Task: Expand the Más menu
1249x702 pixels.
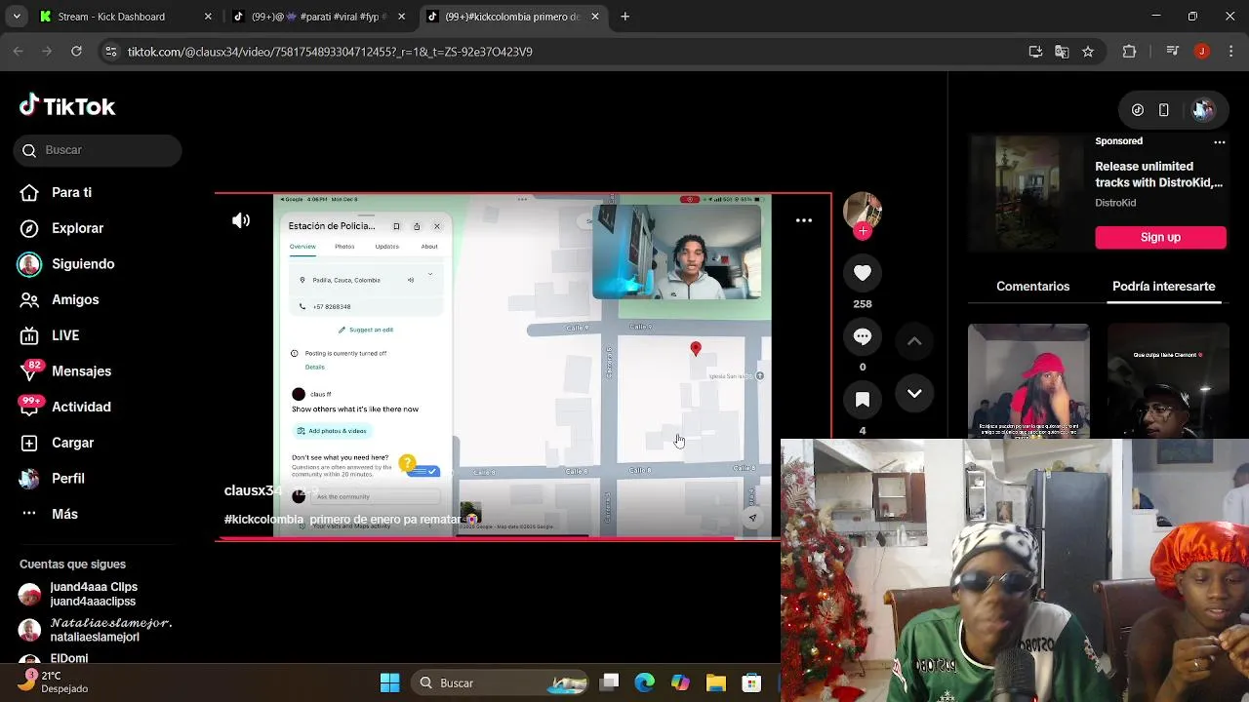Action: pos(49,514)
